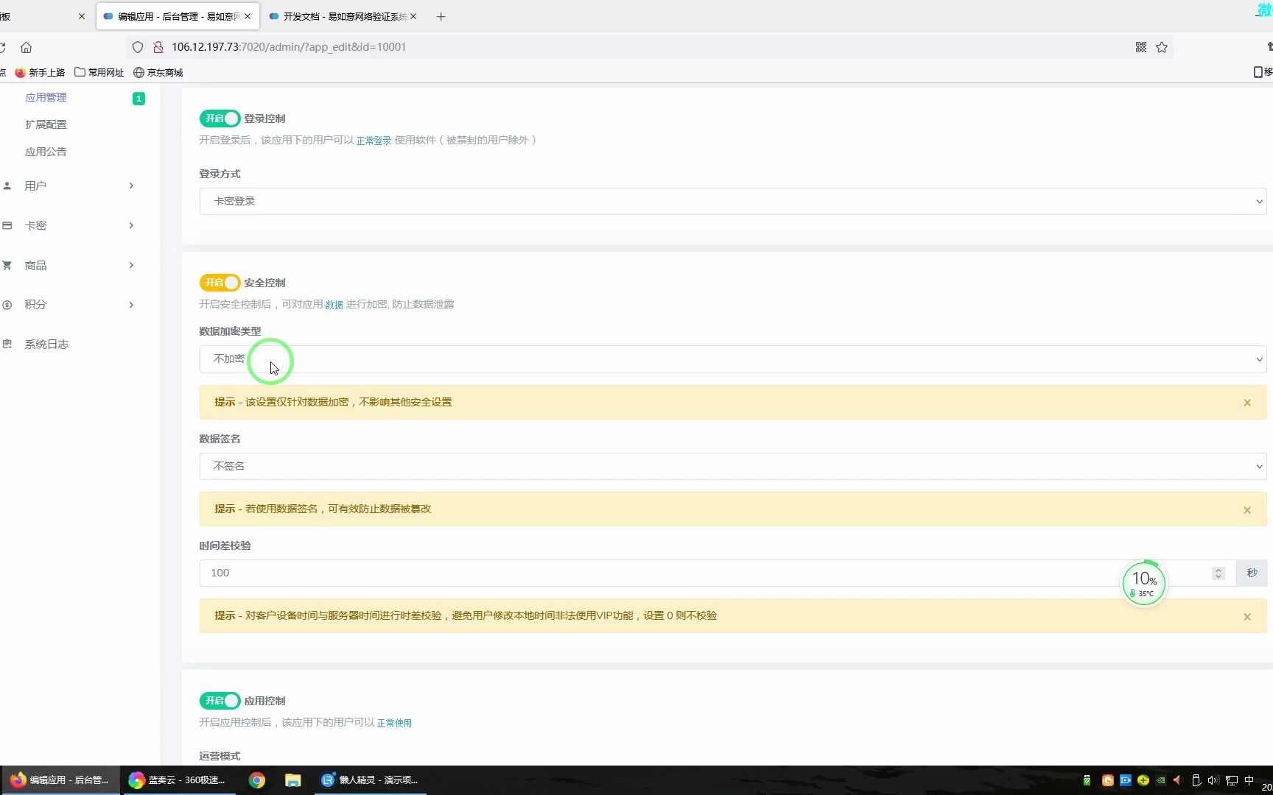Bookmark this page with the star icon

point(1162,47)
